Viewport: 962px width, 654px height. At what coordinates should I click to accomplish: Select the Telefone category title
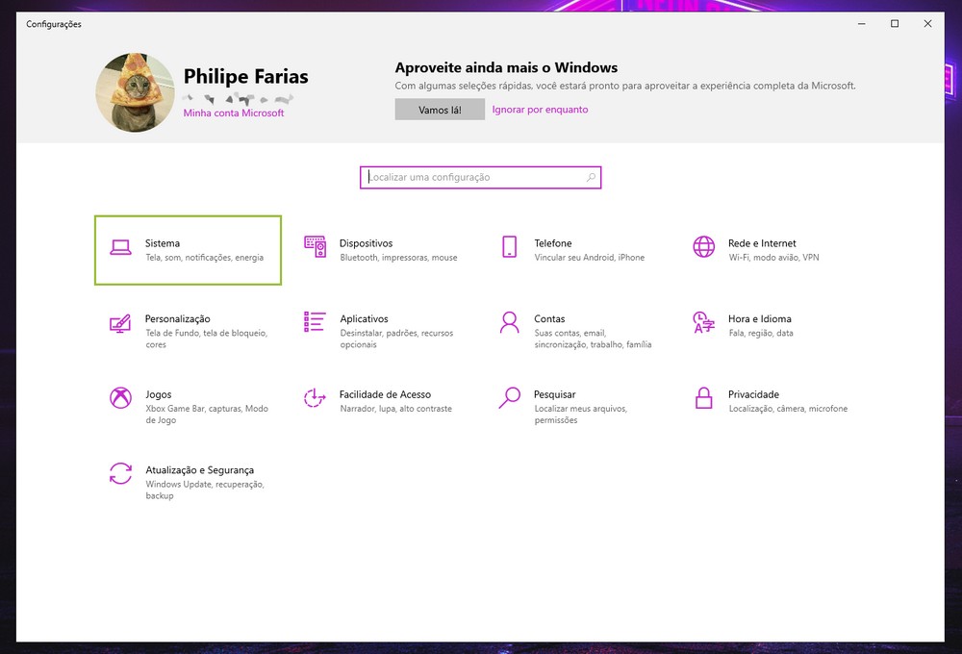pyautogui.click(x=553, y=243)
